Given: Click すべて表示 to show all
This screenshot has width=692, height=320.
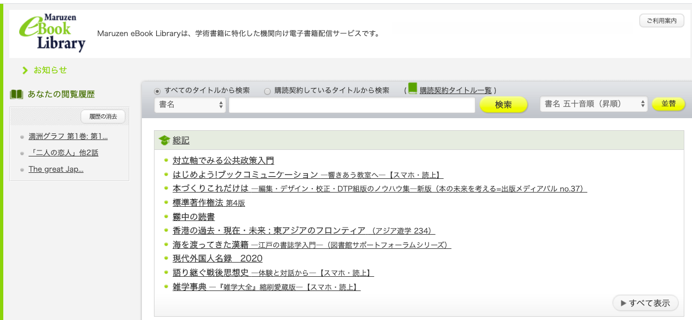Looking at the screenshot, I should click(x=645, y=303).
